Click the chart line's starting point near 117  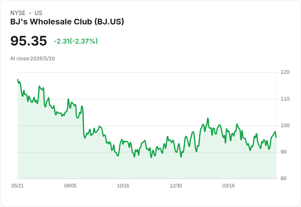pos(18,79)
